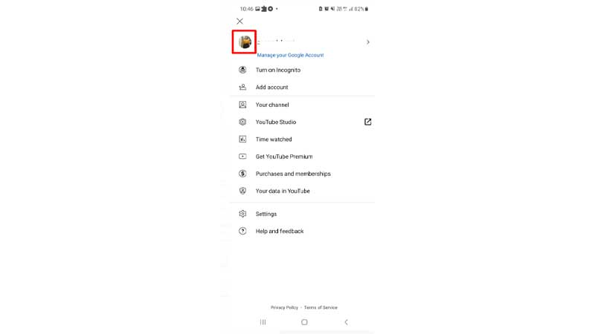This screenshot has height=334, width=595.
Task: Tap the Add account person icon
Action: click(242, 87)
